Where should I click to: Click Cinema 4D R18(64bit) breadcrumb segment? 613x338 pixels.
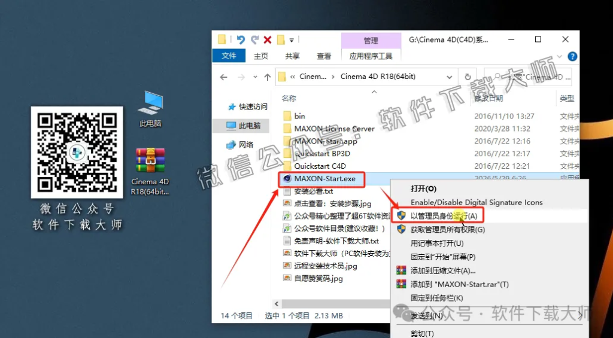point(378,77)
